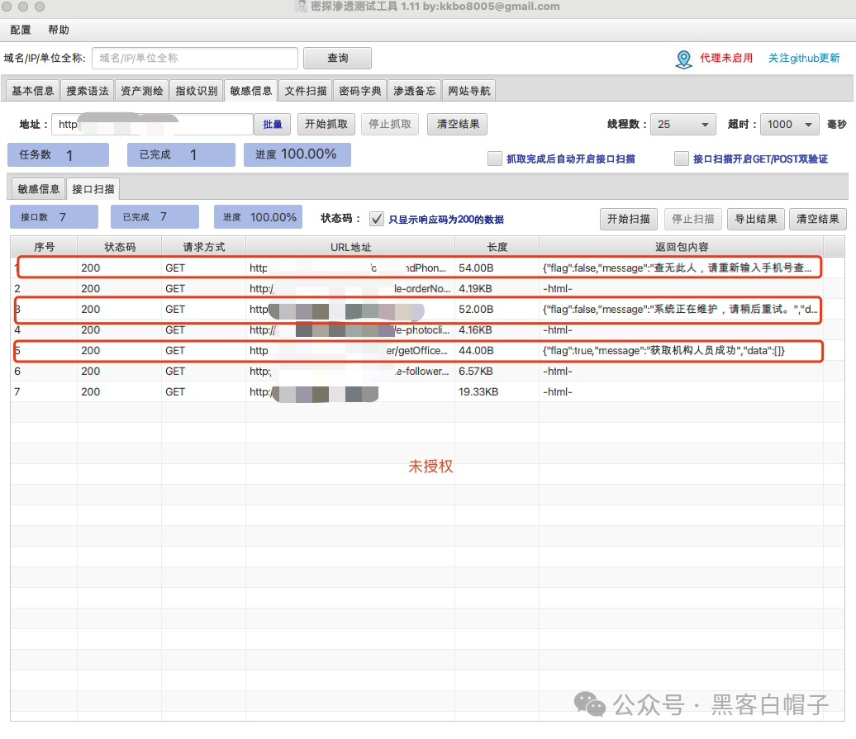856x739 pixels.
Task: Switch to the 资产测绘 tab
Action: click(142, 91)
